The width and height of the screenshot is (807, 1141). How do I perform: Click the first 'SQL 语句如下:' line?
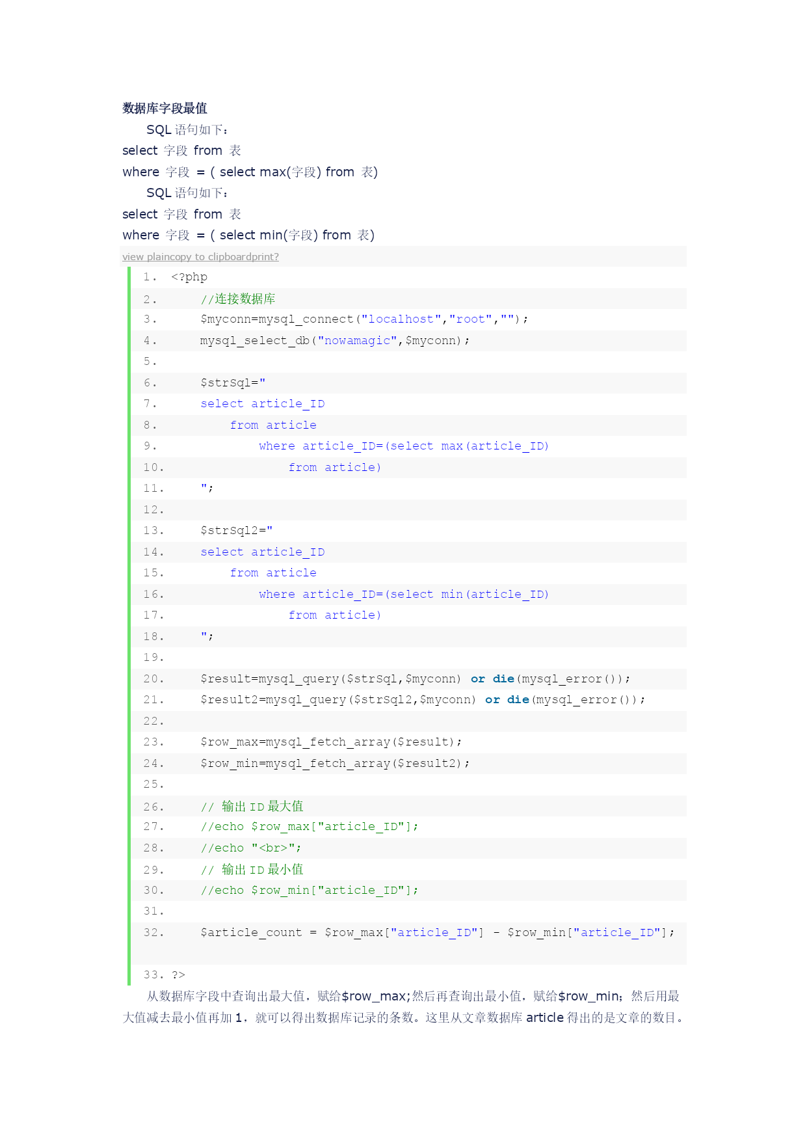[x=187, y=129]
